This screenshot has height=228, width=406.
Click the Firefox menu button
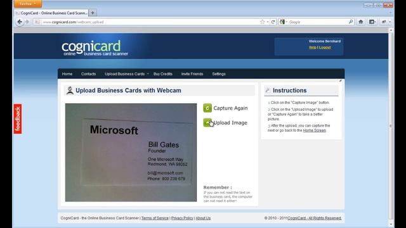28,4
